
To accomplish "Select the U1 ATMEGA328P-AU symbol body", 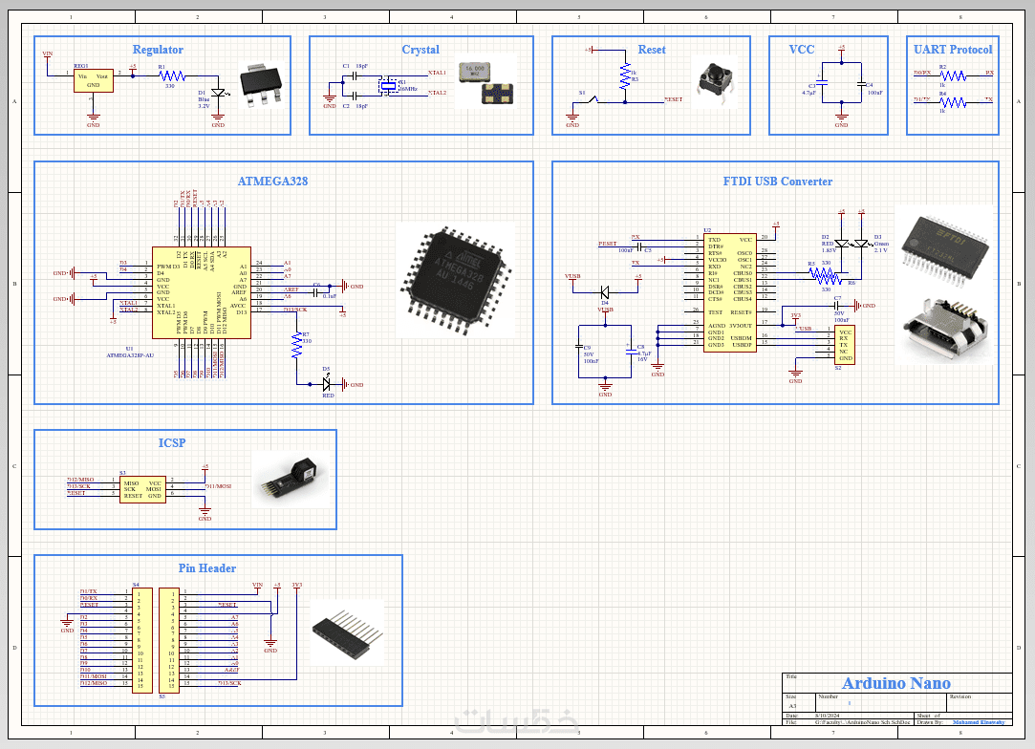I will pyautogui.click(x=202, y=292).
